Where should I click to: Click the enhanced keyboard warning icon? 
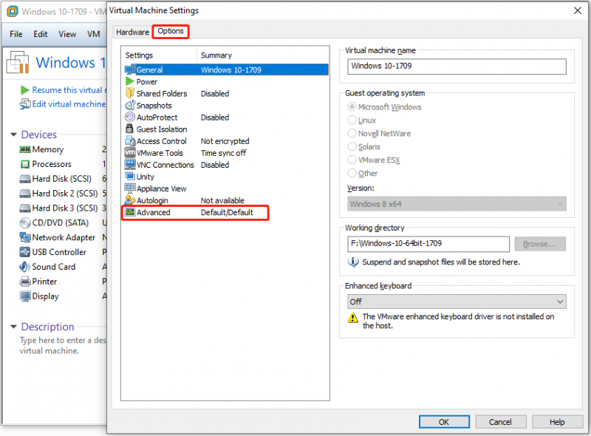click(353, 318)
